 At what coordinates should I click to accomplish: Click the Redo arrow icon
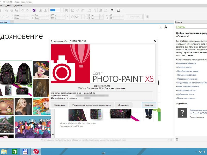click(x=27, y=10)
